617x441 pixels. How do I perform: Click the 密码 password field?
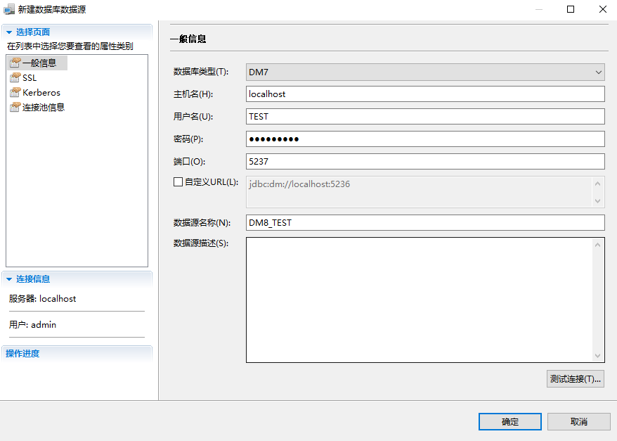[425, 139]
